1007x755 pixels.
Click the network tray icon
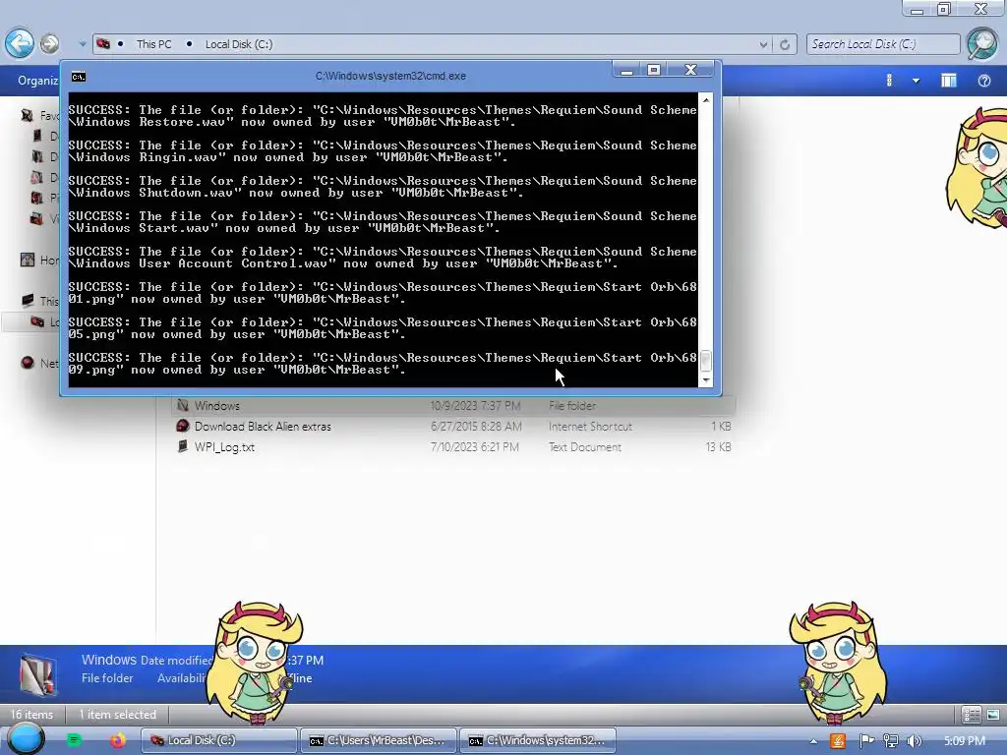[890, 741]
